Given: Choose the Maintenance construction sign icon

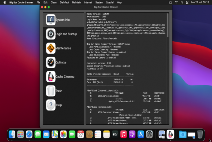Looking at the screenshot, I should tap(51, 48).
